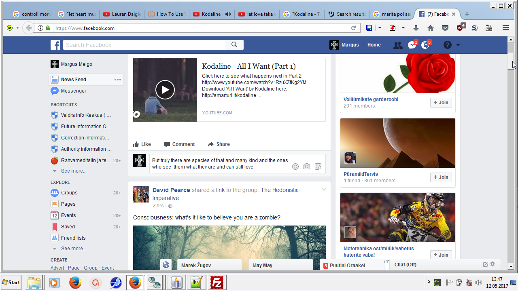The image size is (518, 291).
Task: Click the Start button
Action: 11,283
